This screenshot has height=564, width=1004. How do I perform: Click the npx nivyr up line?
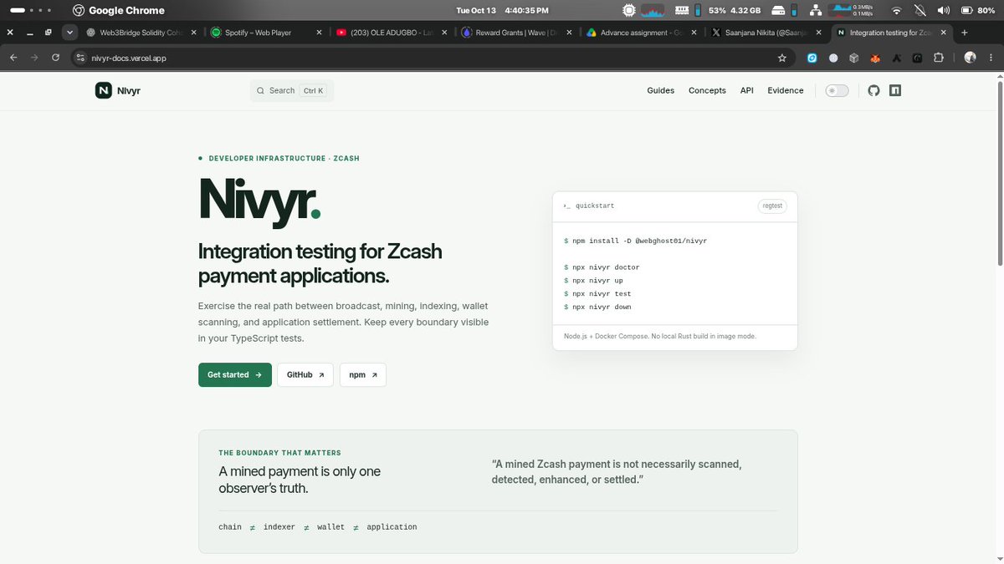tap(593, 281)
